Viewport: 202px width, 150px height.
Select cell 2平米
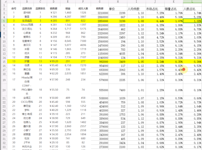click(27, 143)
